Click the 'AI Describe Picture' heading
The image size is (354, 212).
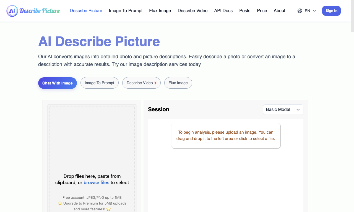pos(99,41)
